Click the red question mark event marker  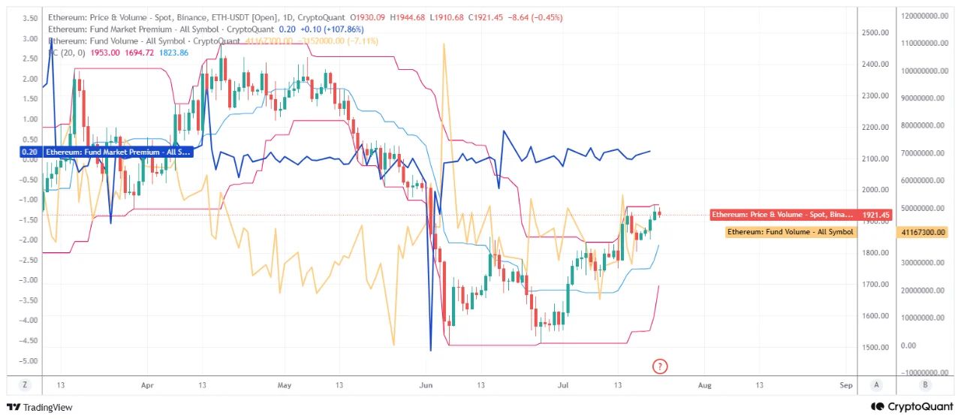(660, 366)
